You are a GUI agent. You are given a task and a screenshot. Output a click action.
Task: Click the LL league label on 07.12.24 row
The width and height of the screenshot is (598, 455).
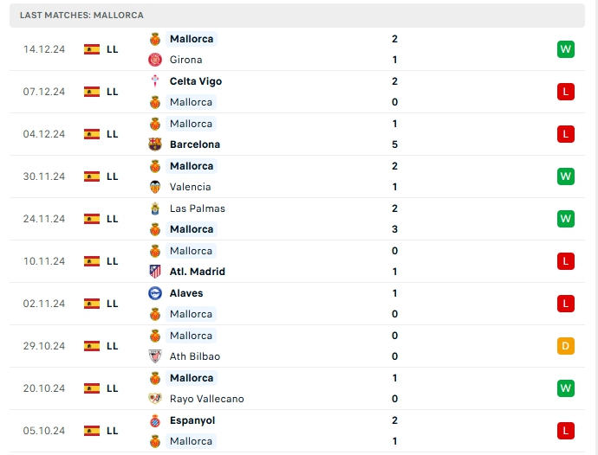[x=113, y=92]
